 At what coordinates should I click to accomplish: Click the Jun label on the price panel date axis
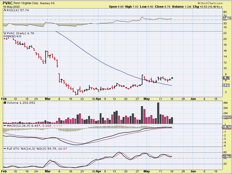[193, 99]
